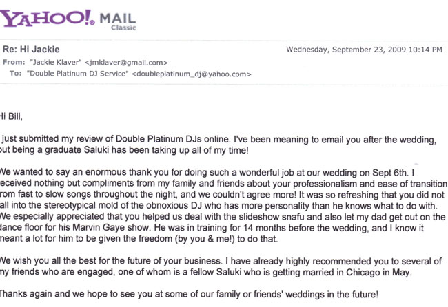448x307 pixels.
Task: Click the To field label
Action: 17,72
